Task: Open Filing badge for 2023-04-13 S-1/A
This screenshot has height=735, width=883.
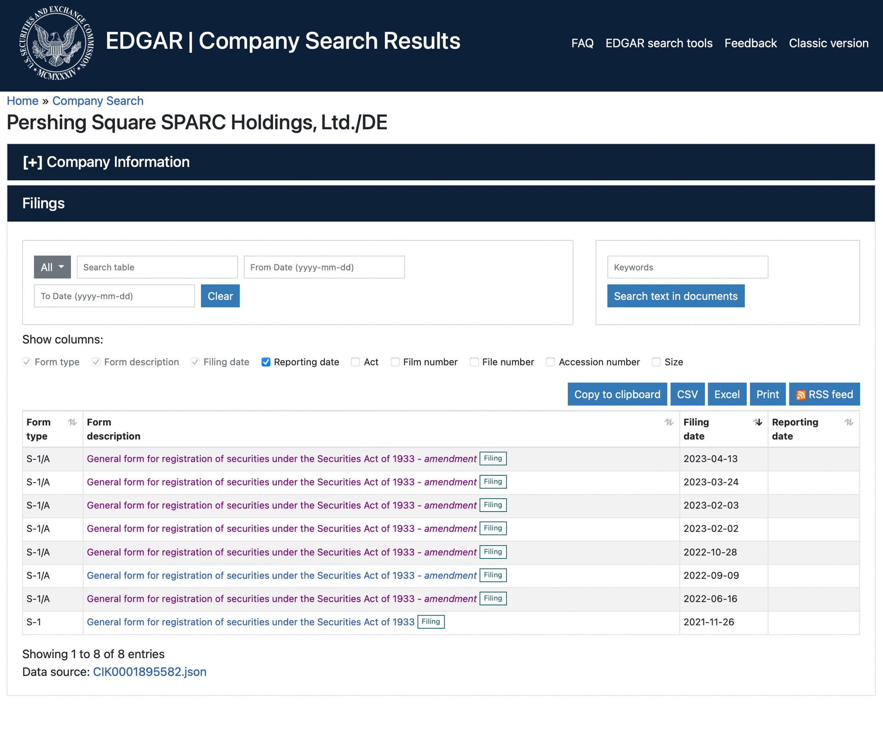Action: click(493, 458)
